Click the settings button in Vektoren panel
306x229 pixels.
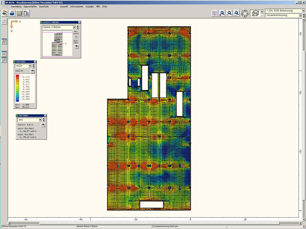[43, 125]
